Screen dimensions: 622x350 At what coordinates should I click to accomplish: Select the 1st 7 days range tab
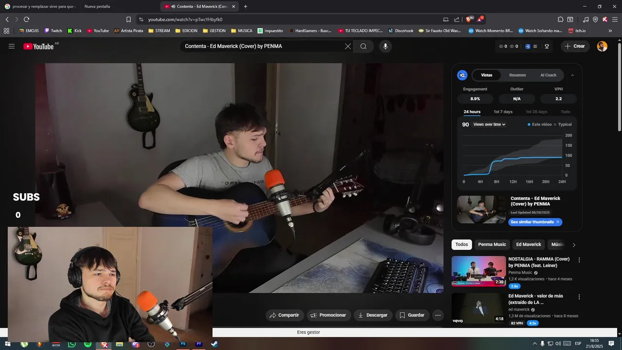[x=503, y=112]
